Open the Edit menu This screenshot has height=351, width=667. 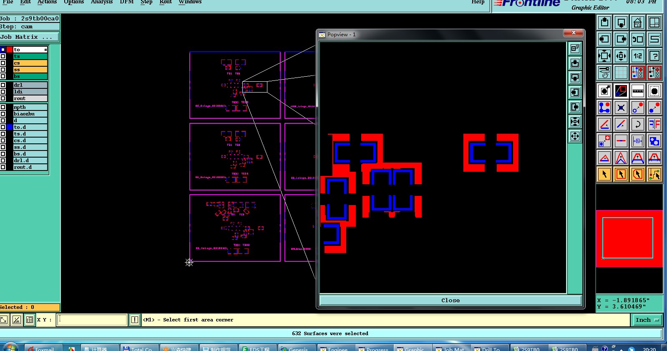pos(25,2)
